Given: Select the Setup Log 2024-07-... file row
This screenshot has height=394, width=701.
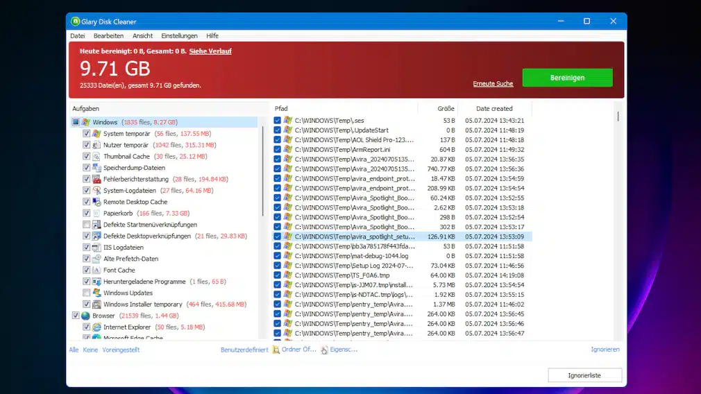Looking at the screenshot, I should (x=402, y=266).
